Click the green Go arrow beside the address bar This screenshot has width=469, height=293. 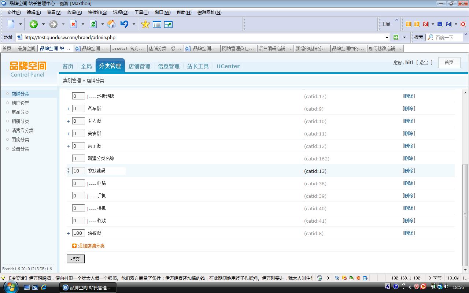point(396,37)
